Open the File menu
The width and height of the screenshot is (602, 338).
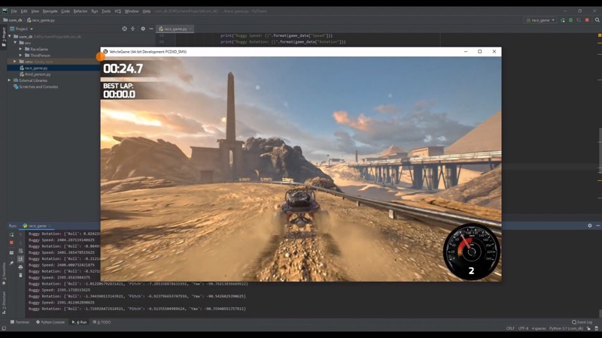(x=14, y=11)
